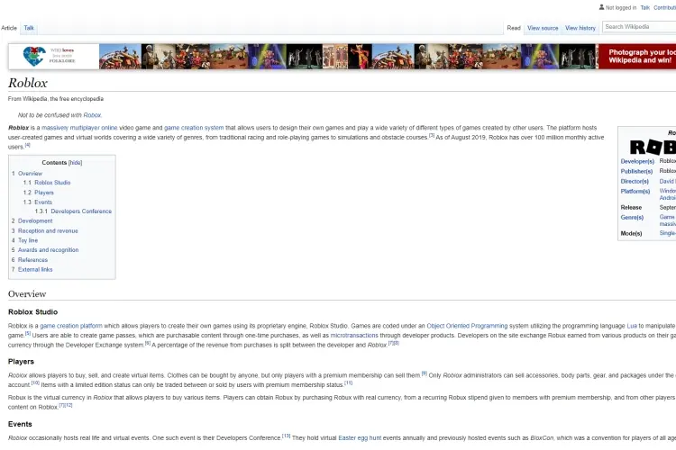Click the Overview section heading

[x=27, y=294]
